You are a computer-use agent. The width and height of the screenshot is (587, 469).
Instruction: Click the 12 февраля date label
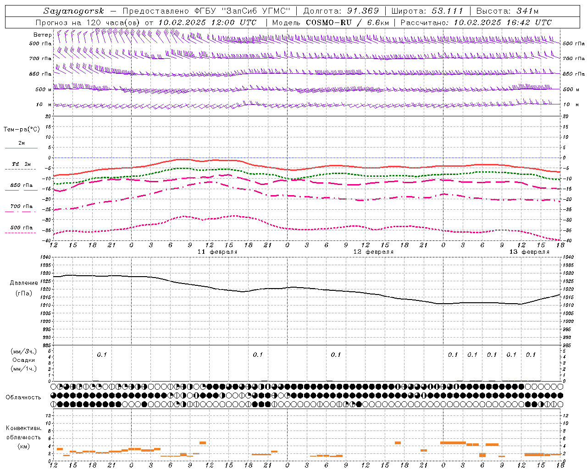(x=373, y=252)
